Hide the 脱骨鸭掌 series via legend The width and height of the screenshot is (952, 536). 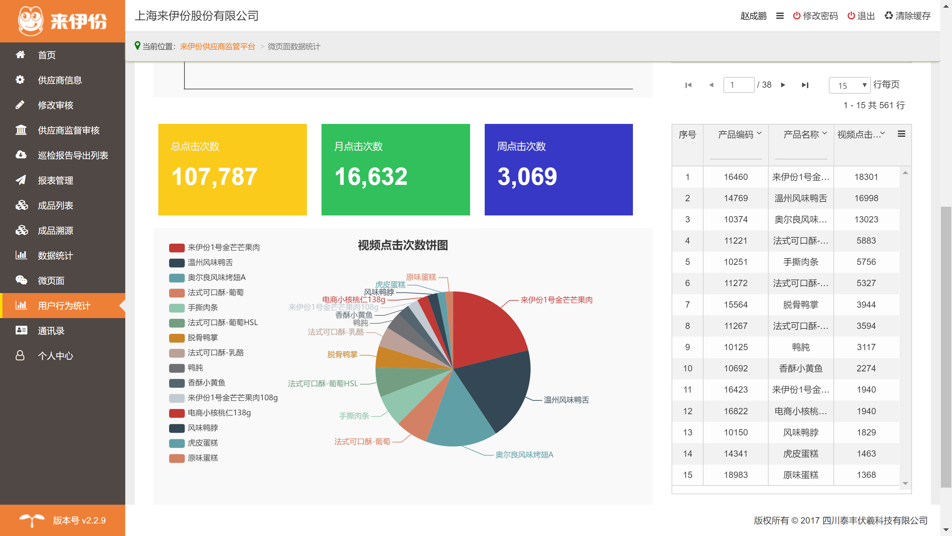(x=202, y=338)
